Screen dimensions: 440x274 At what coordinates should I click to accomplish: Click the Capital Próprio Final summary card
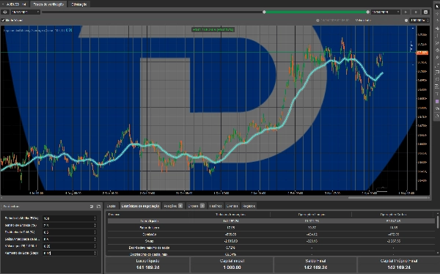pyautogui.click(x=398, y=264)
